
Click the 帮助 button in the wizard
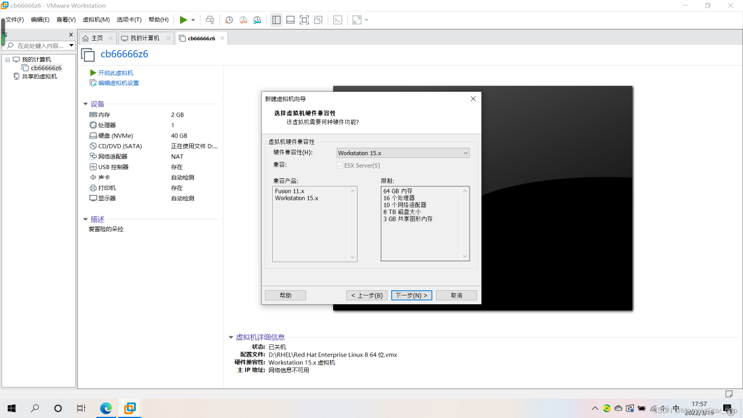coord(286,296)
